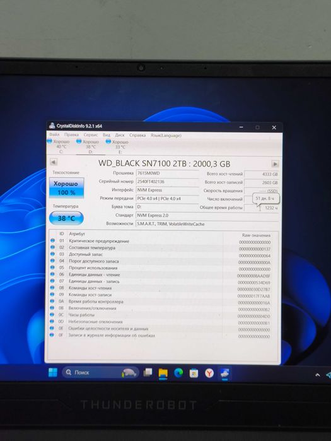Click the status circle for Единицы данных - запись
This screenshot has height=441, width=331.
click(52, 281)
